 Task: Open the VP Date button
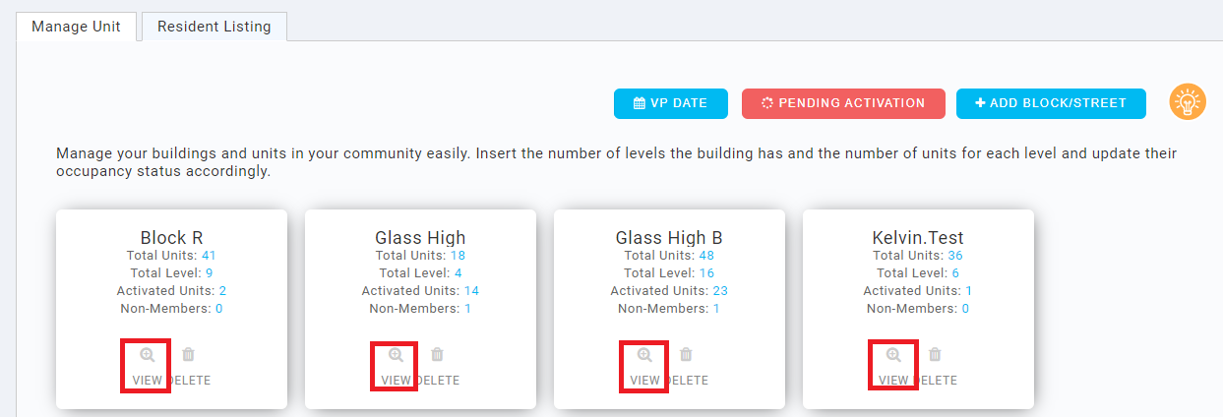pos(671,103)
